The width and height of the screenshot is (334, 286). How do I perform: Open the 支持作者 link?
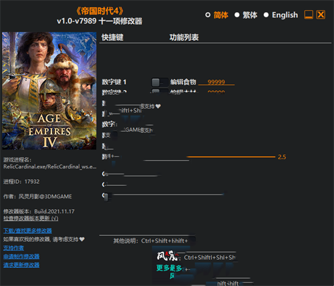tap(13, 248)
